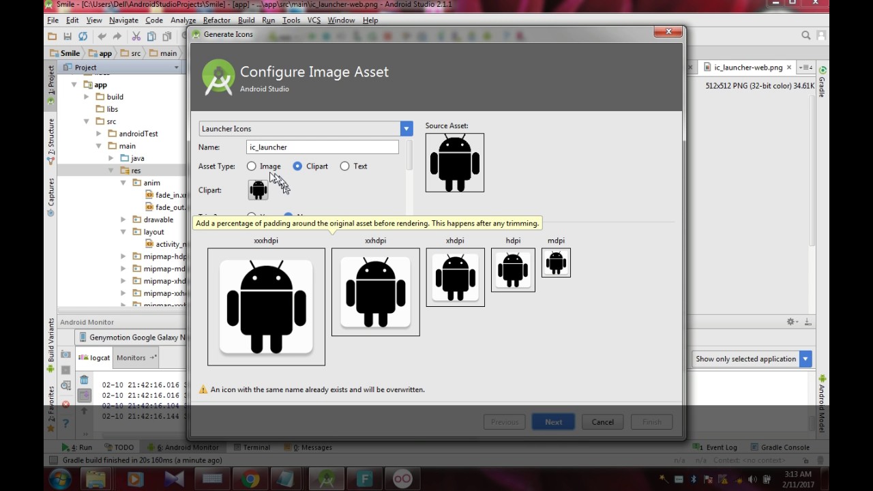Expand the mipmap-hdpi folder

124,256
